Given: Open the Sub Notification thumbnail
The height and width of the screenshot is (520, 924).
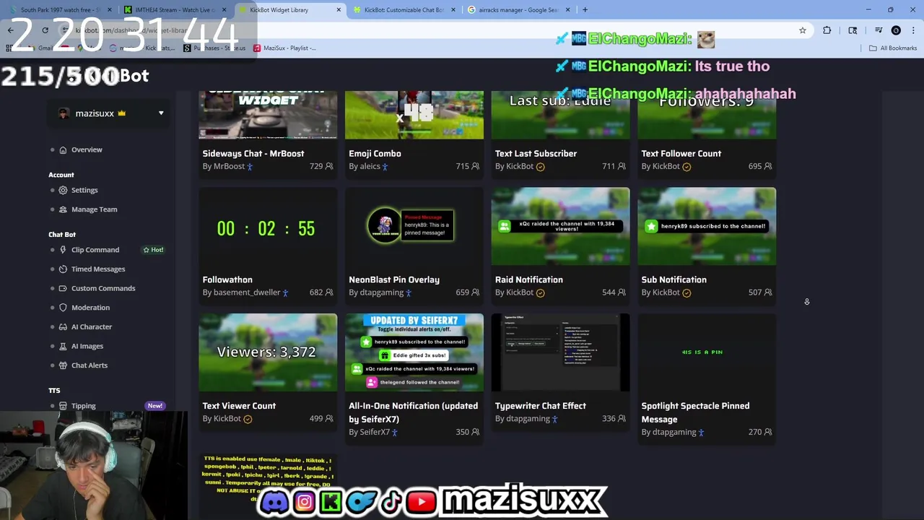Looking at the screenshot, I should 707,227.
